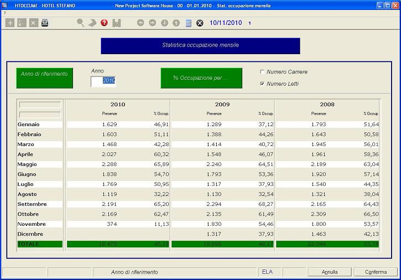Viewport: 401px width, 280px height.
Task: Toggle the Numero Letti checkbox
Action: point(262,84)
